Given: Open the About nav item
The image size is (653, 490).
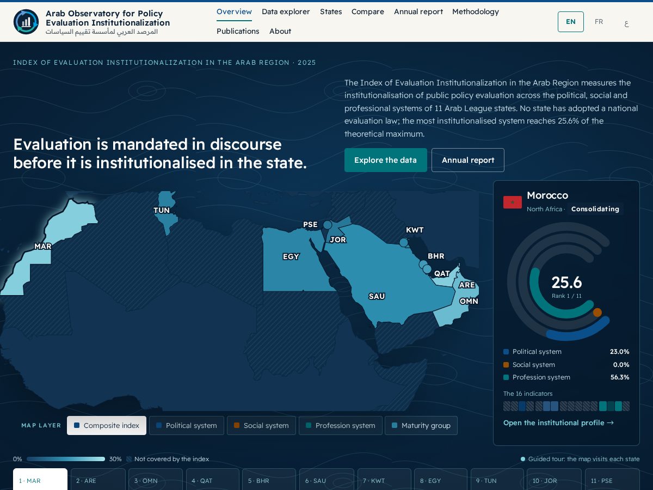Looking at the screenshot, I should pyautogui.click(x=280, y=32).
